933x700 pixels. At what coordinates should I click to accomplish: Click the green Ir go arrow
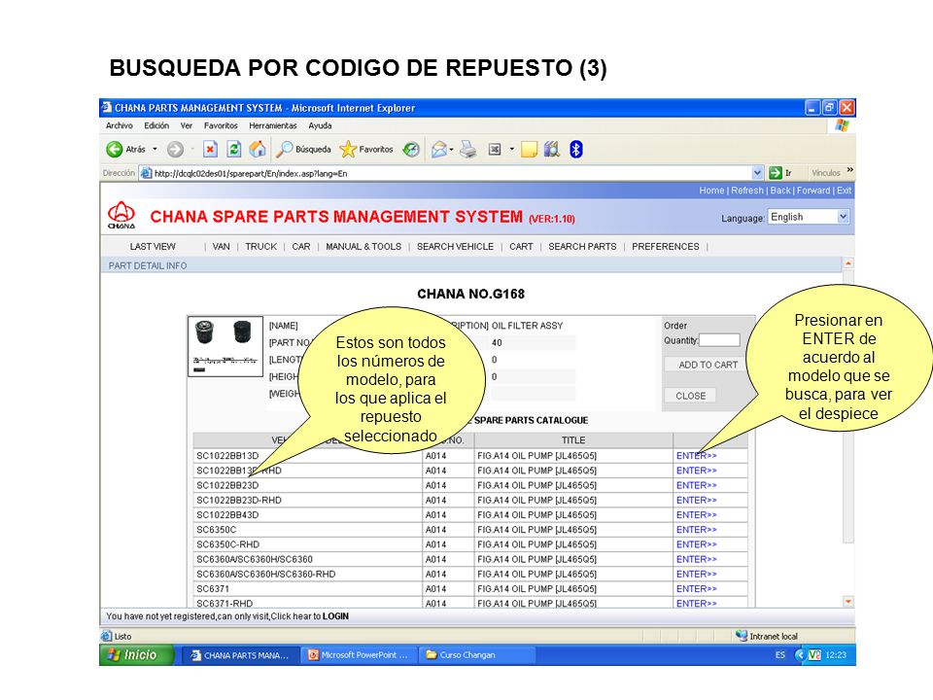pos(776,173)
